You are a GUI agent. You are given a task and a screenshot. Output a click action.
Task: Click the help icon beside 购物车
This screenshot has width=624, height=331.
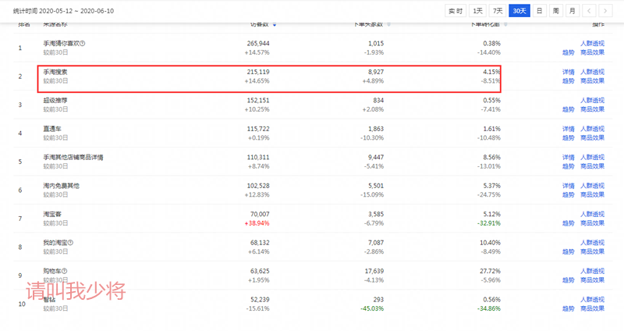[65, 272]
